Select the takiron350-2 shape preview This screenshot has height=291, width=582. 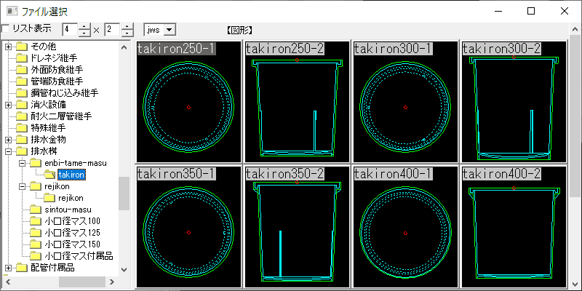[x=298, y=227]
